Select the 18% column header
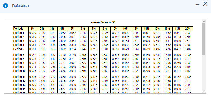Image resolution: width=211 pixels, height=97 pixels. coord(177,29)
